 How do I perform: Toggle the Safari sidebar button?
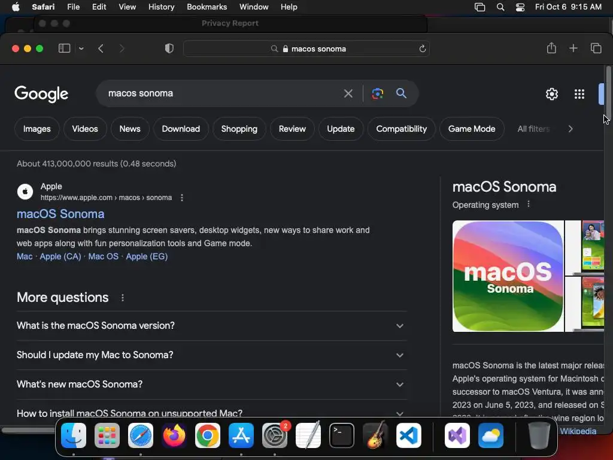pos(64,49)
